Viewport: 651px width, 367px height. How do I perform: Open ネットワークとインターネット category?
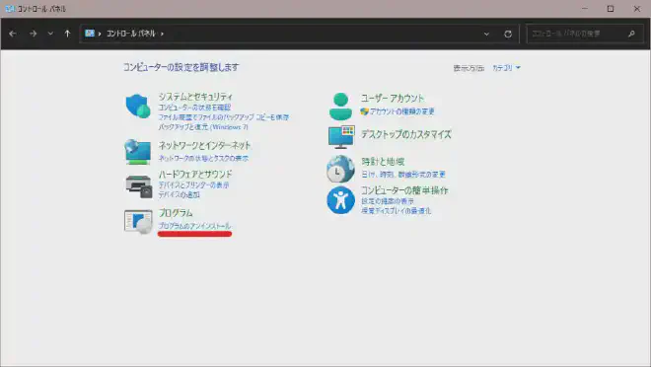tap(204, 145)
